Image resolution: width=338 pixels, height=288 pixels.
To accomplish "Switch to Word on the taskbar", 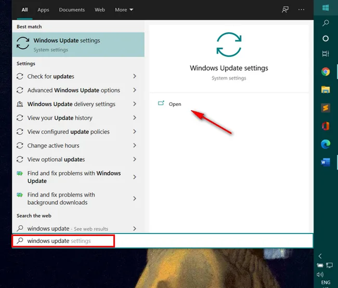I will [326, 162].
